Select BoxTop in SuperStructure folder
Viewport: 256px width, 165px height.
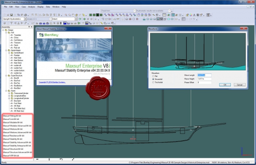17,83
